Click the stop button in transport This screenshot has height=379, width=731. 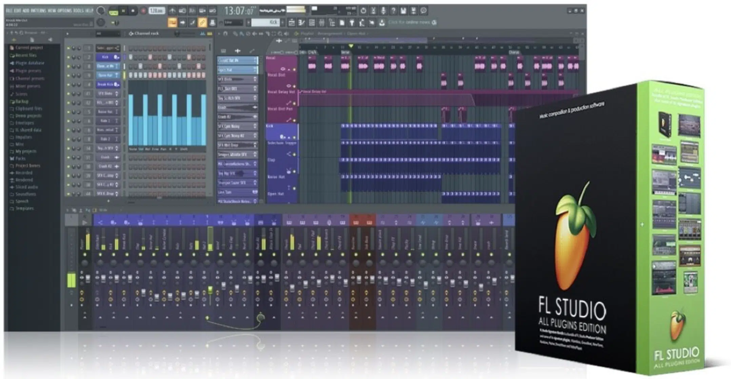[x=133, y=11]
